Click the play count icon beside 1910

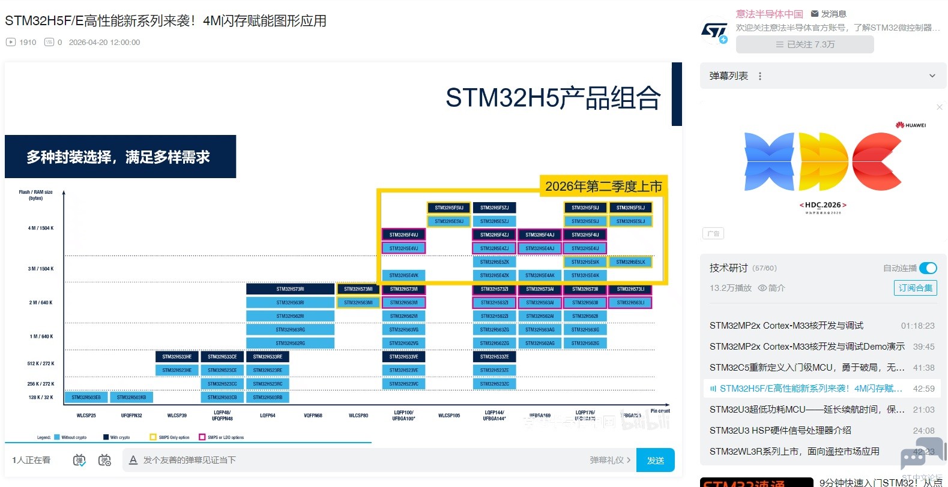click(x=10, y=42)
